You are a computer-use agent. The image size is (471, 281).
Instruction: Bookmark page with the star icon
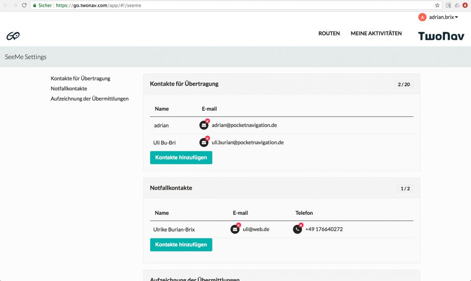coord(437,5)
